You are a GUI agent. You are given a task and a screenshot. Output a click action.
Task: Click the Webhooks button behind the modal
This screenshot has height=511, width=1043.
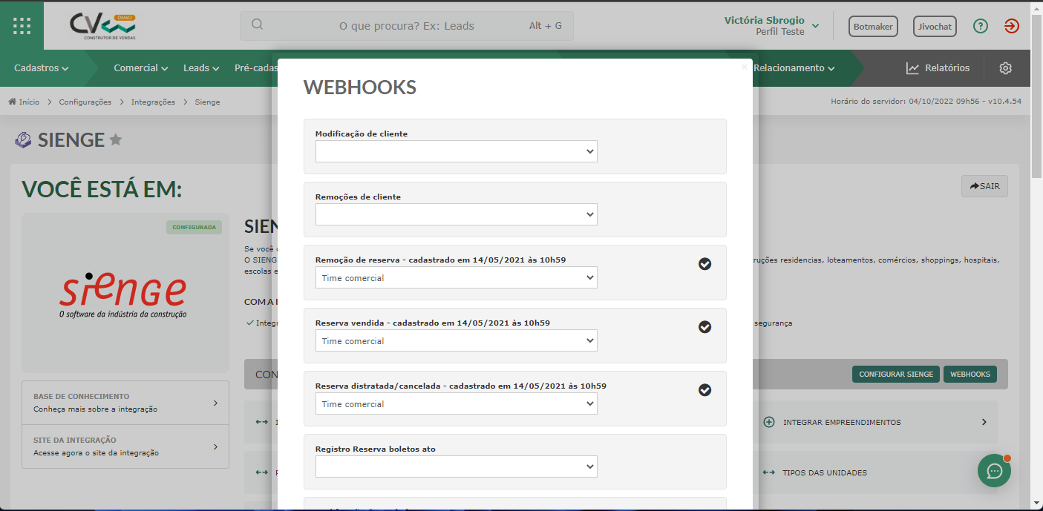[970, 374]
